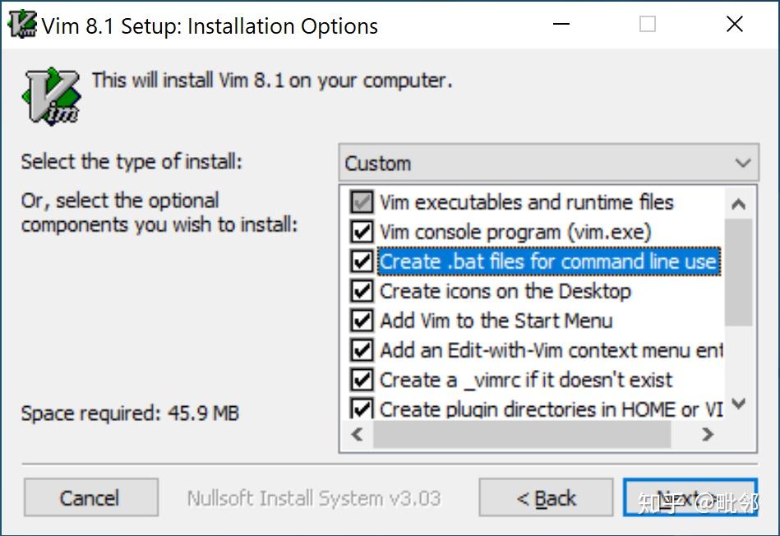Click the Vim logo icon in title bar
Viewport: 780px width, 536px height.
point(22,25)
